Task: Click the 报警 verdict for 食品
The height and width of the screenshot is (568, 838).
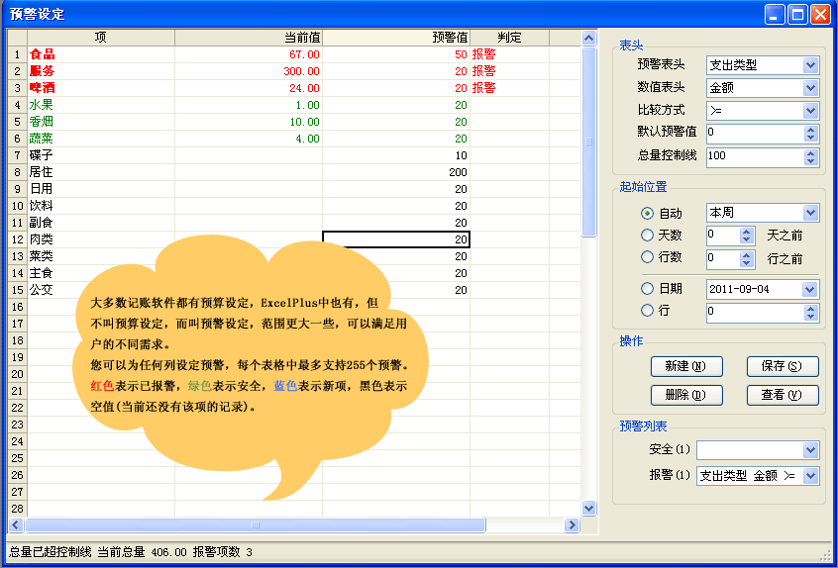Action: [509, 54]
